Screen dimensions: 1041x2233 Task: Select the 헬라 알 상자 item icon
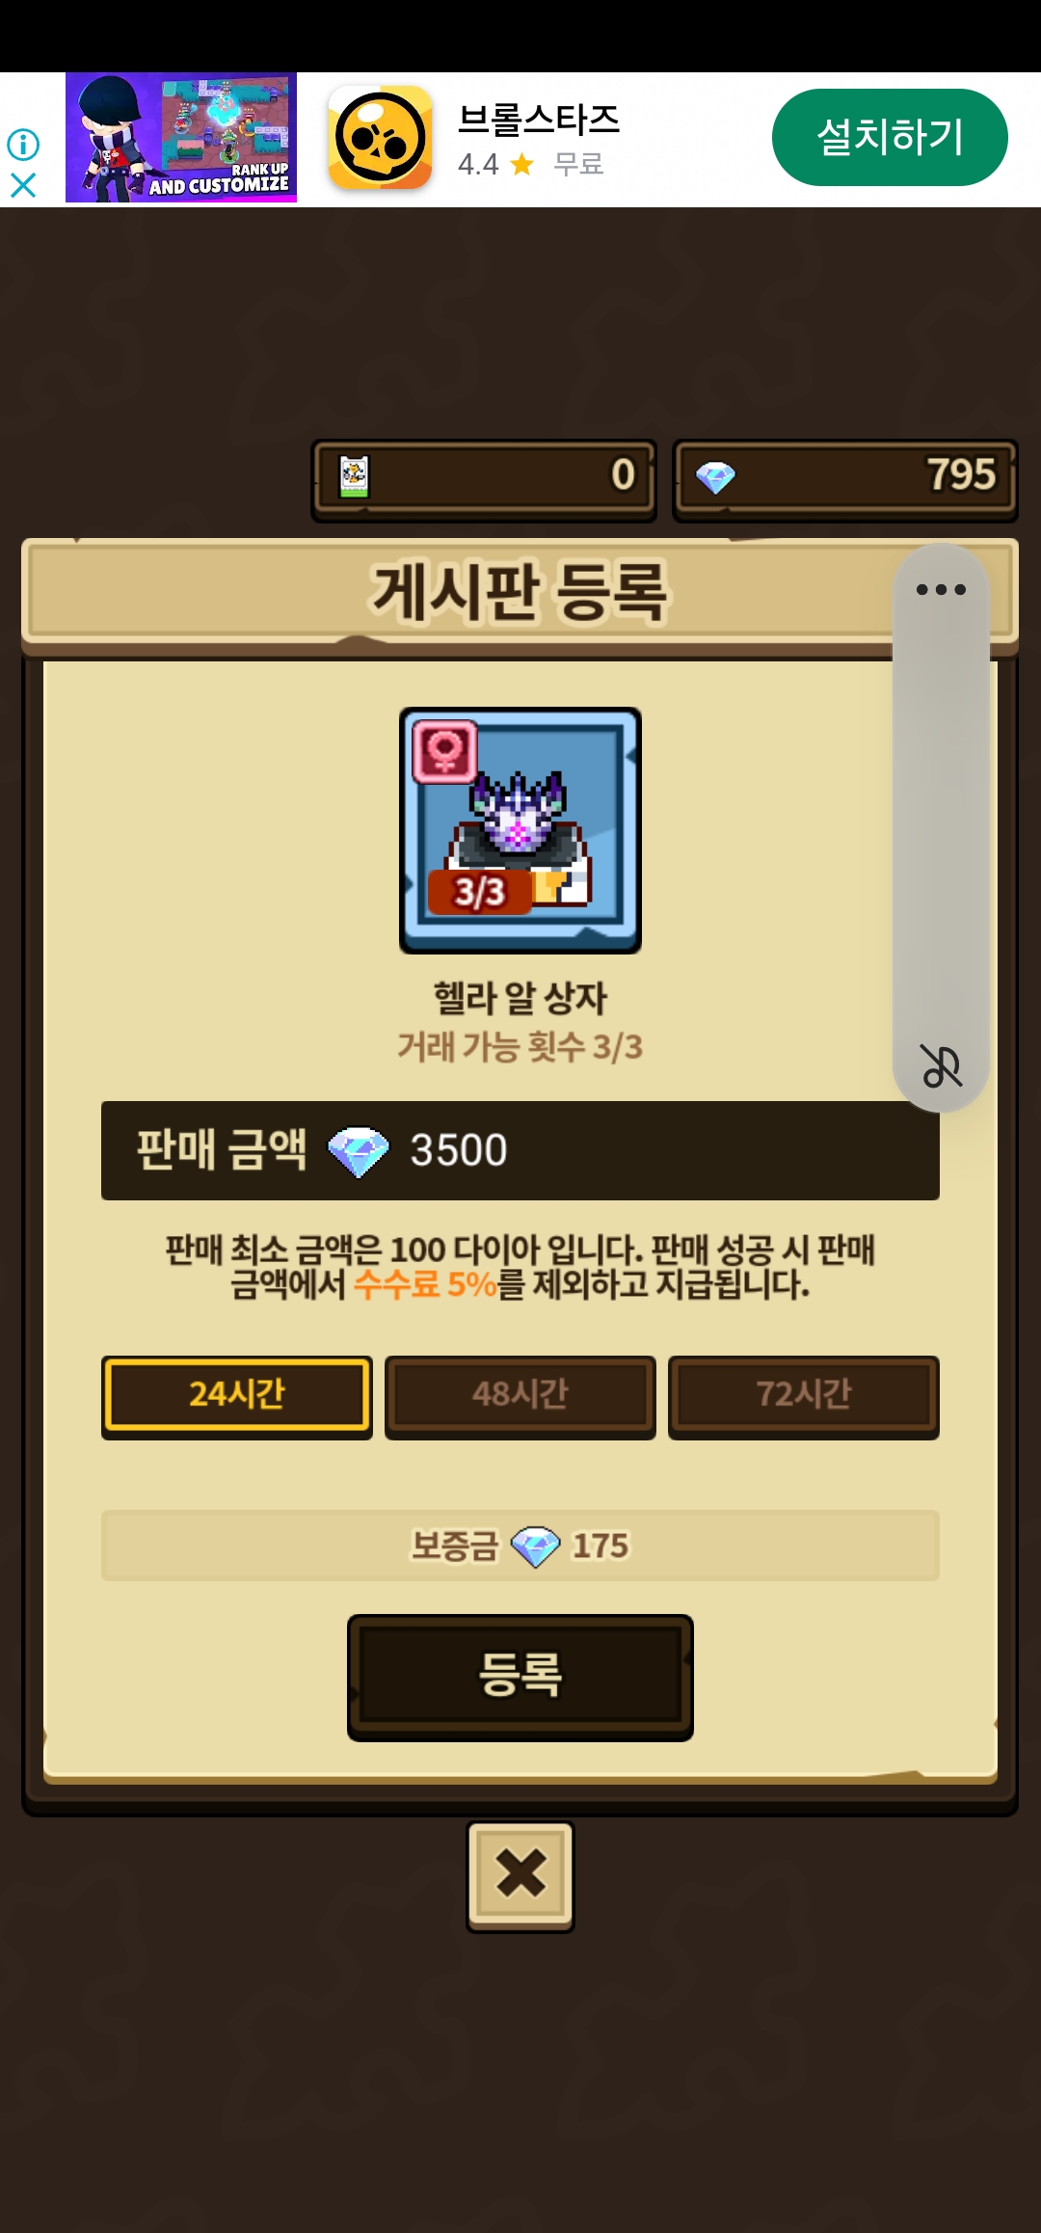(x=520, y=831)
